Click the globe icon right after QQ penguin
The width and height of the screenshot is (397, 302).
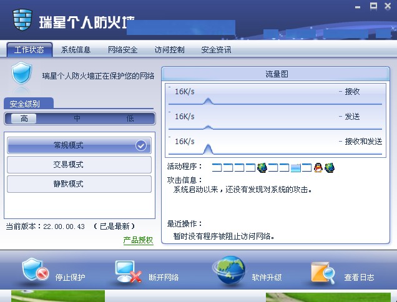coord(330,168)
